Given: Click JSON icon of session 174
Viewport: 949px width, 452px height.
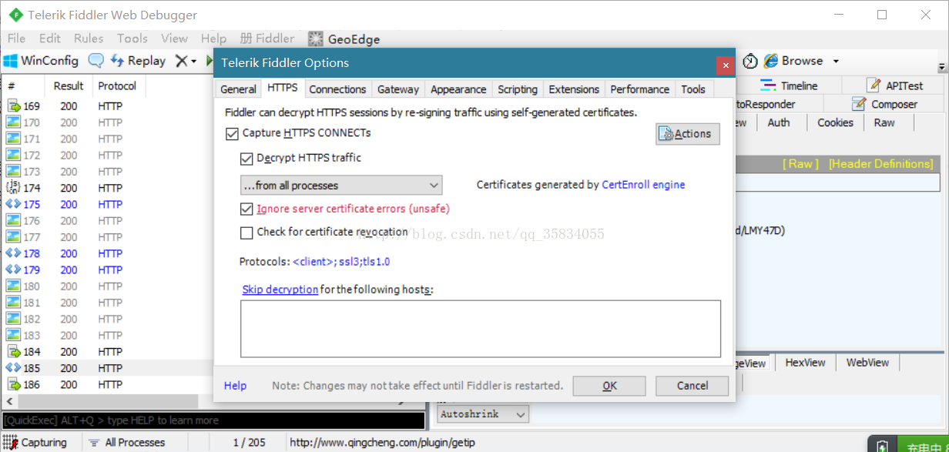Looking at the screenshot, I should 13,188.
